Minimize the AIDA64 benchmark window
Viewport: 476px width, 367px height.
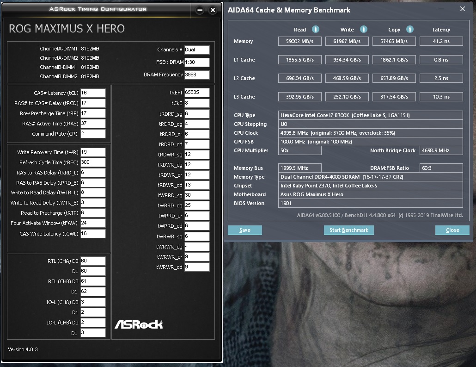441,9
